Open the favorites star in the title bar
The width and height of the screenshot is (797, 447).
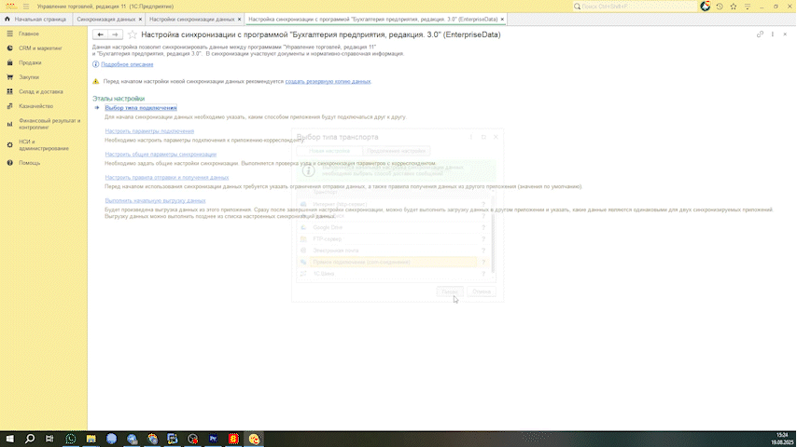tap(734, 7)
